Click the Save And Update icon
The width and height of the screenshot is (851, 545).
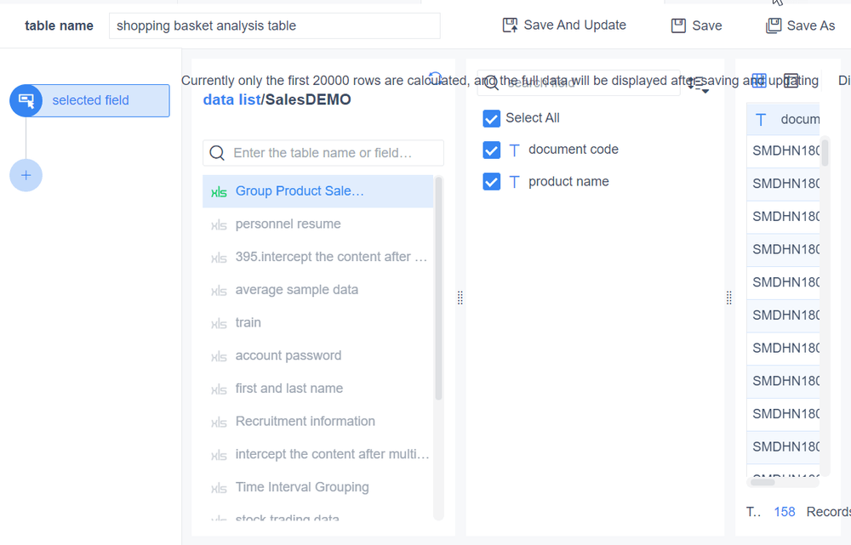tap(510, 26)
